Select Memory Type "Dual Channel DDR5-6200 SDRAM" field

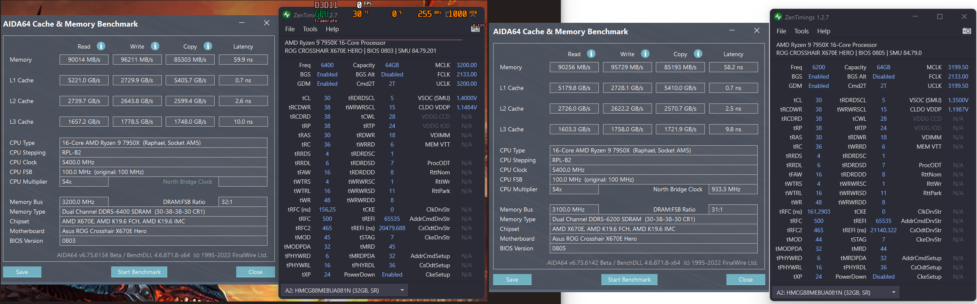click(654, 219)
